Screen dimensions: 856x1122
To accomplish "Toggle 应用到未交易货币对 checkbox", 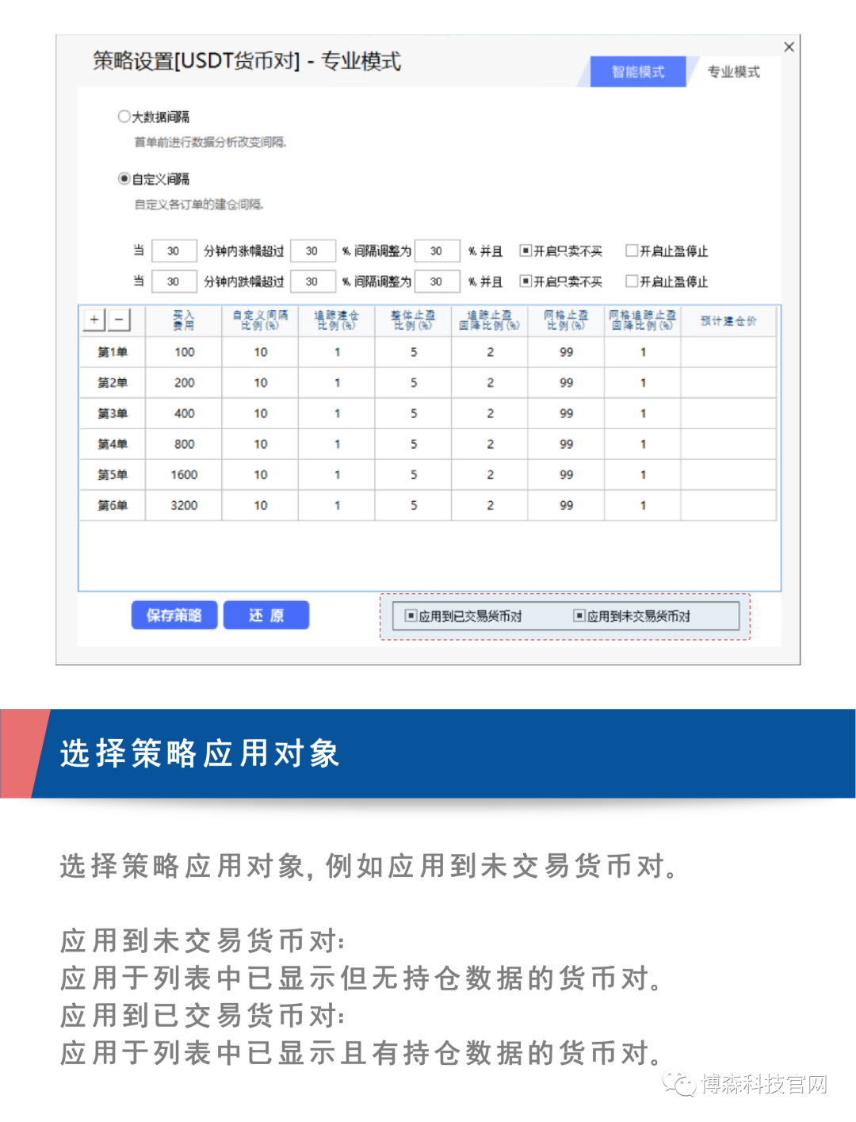I will pyautogui.click(x=579, y=615).
